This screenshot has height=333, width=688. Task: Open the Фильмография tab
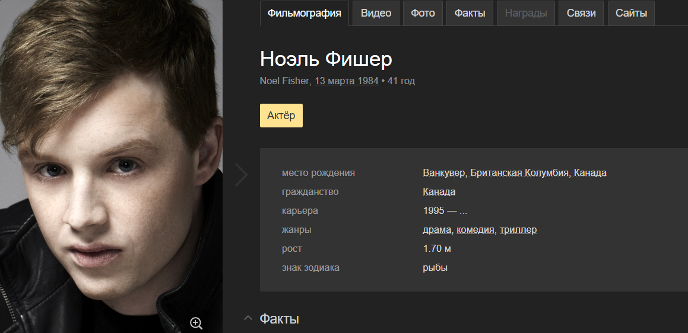pyautogui.click(x=305, y=13)
